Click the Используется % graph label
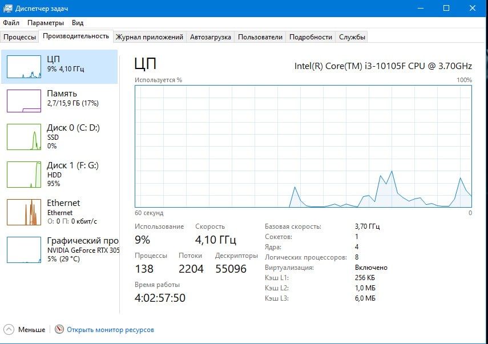Screen dimensions: 488x344 (x=158, y=80)
